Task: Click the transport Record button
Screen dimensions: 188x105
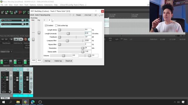Action: pos(26,39)
